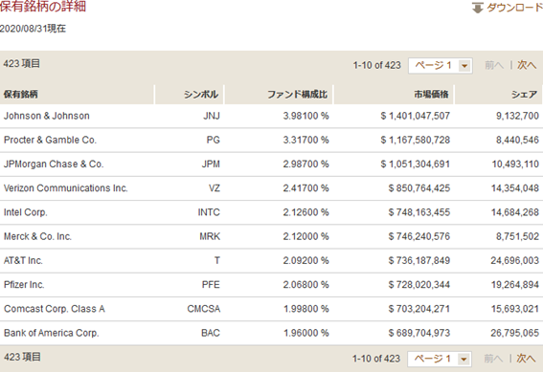Sort by 保有銘柄 column header
Screen dimensions: 543x372
click(20, 95)
